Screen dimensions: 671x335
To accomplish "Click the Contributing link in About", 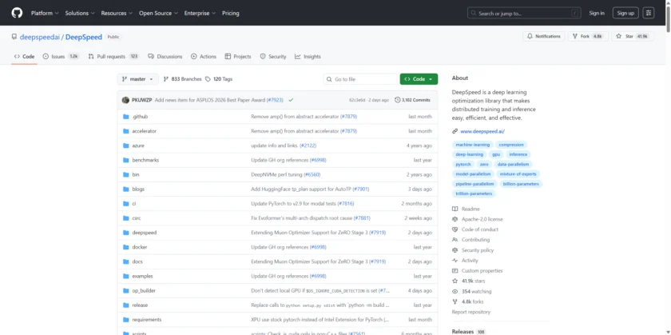I will click(475, 240).
